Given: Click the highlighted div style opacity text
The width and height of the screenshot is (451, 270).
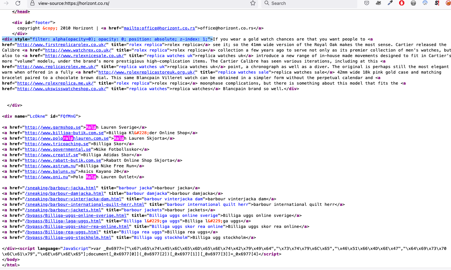Looking at the screenshot, I should (107, 39).
